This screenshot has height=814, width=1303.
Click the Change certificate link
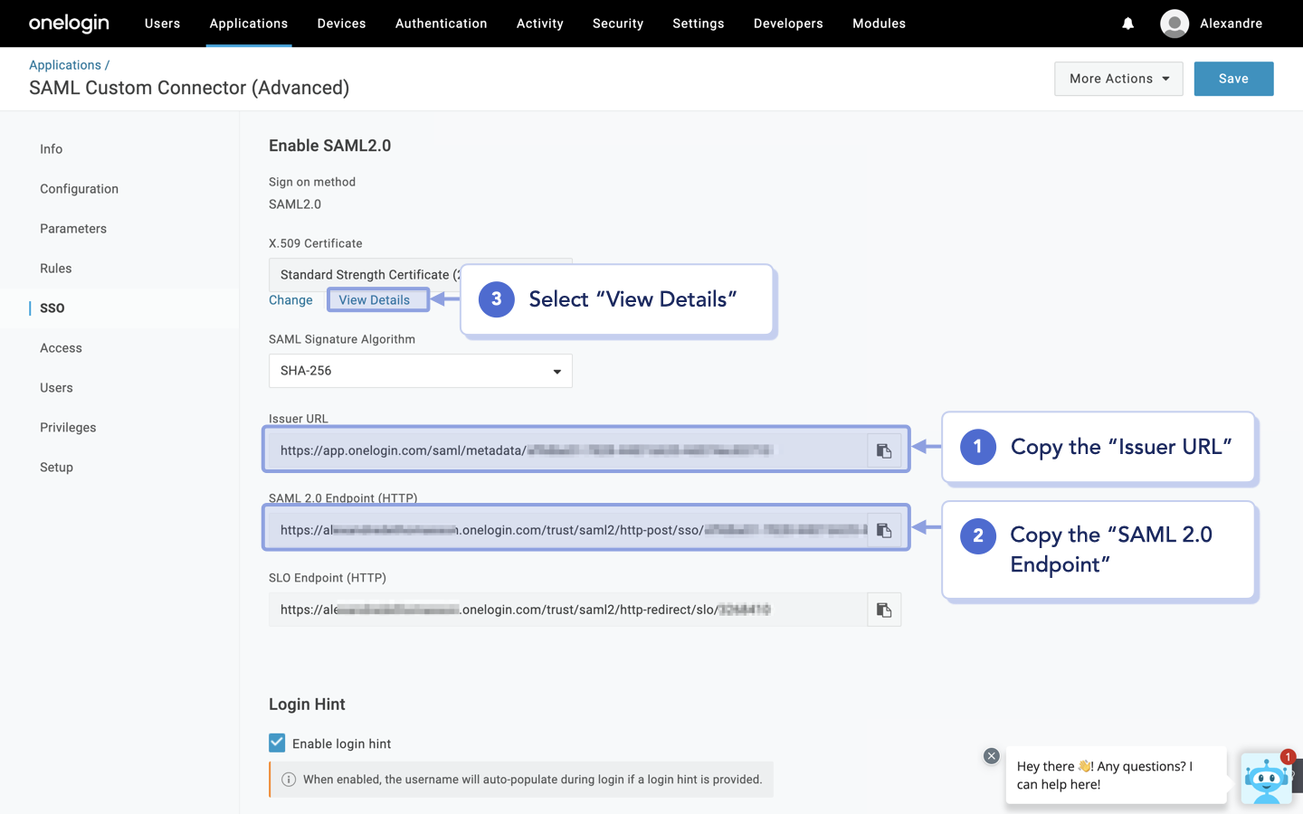(x=291, y=299)
